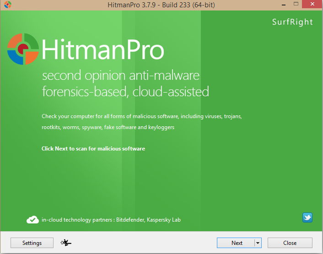Click the kicking man icon beside Settings
323x254 pixels.
(66, 243)
